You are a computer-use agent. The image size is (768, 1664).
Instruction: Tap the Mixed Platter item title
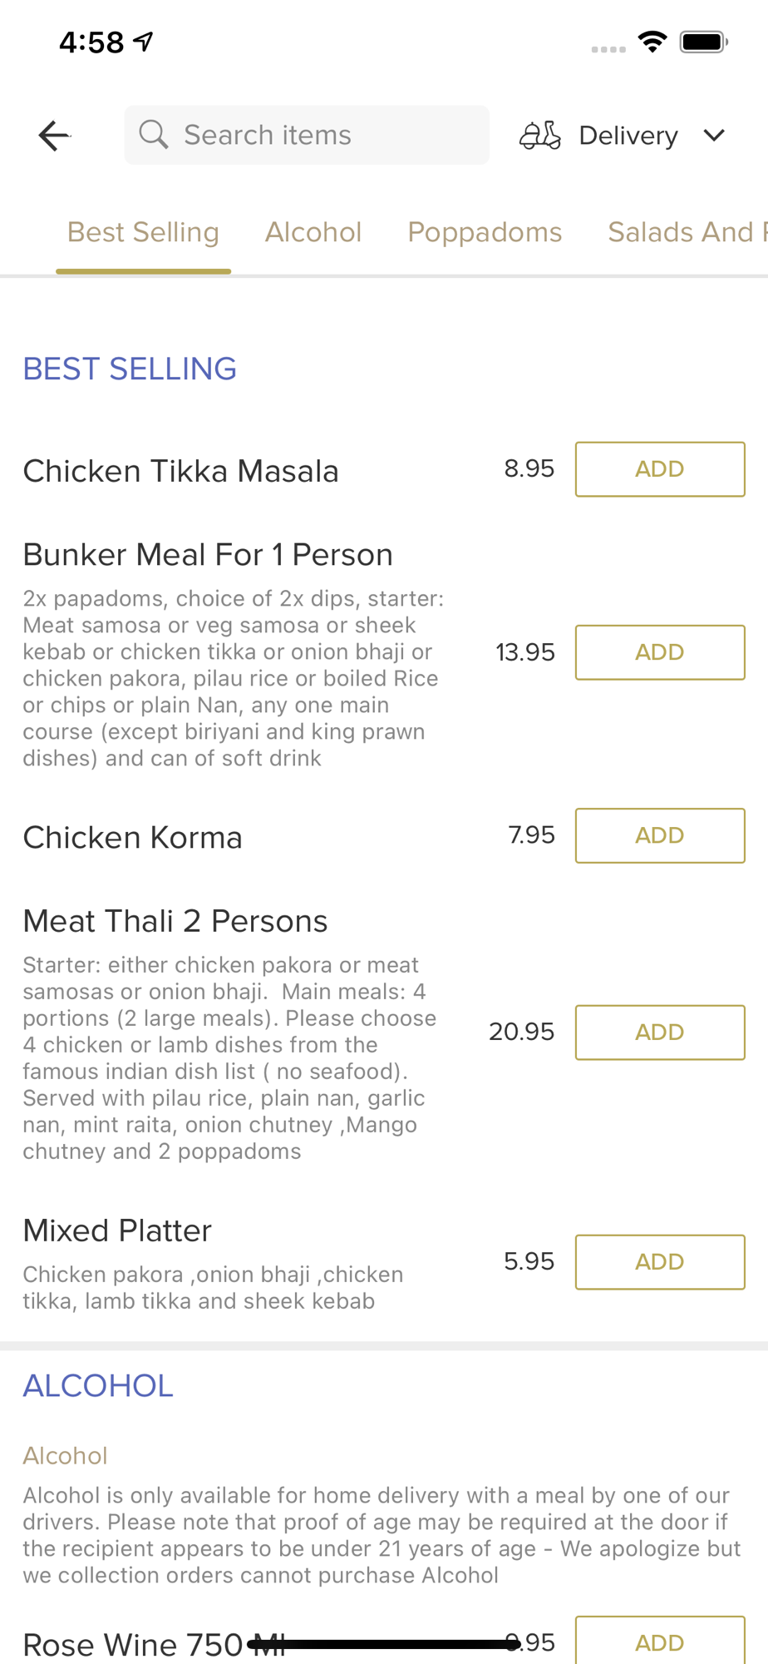[117, 1231]
